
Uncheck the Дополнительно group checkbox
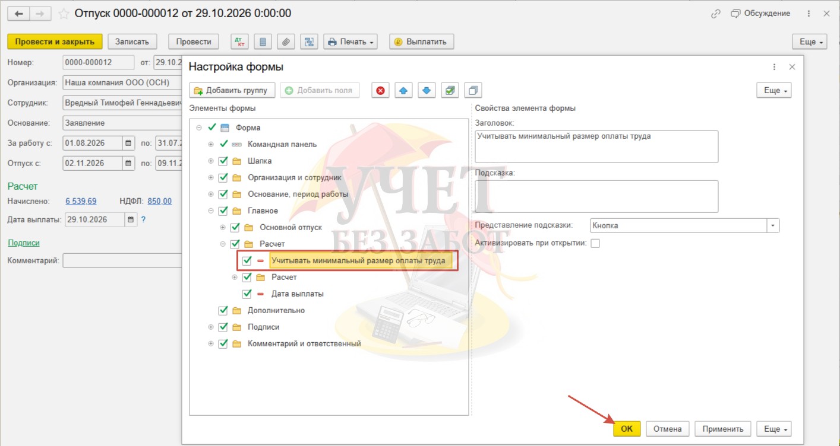point(223,310)
